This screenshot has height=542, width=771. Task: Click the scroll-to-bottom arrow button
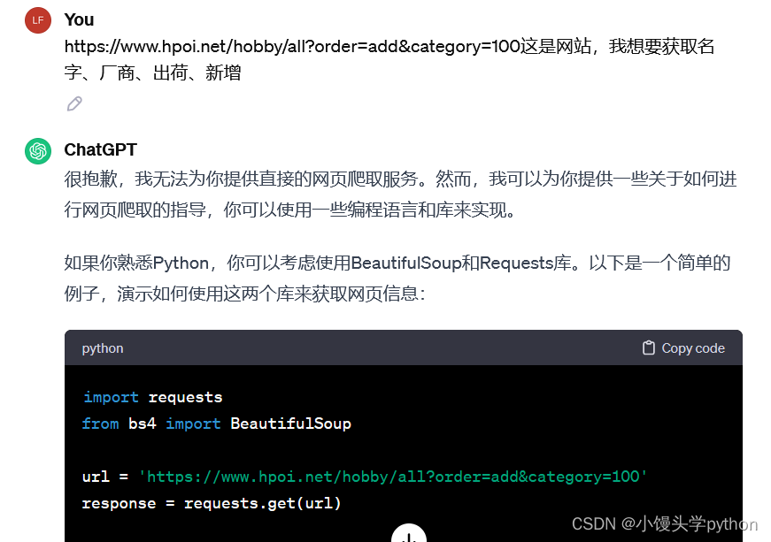point(409,534)
